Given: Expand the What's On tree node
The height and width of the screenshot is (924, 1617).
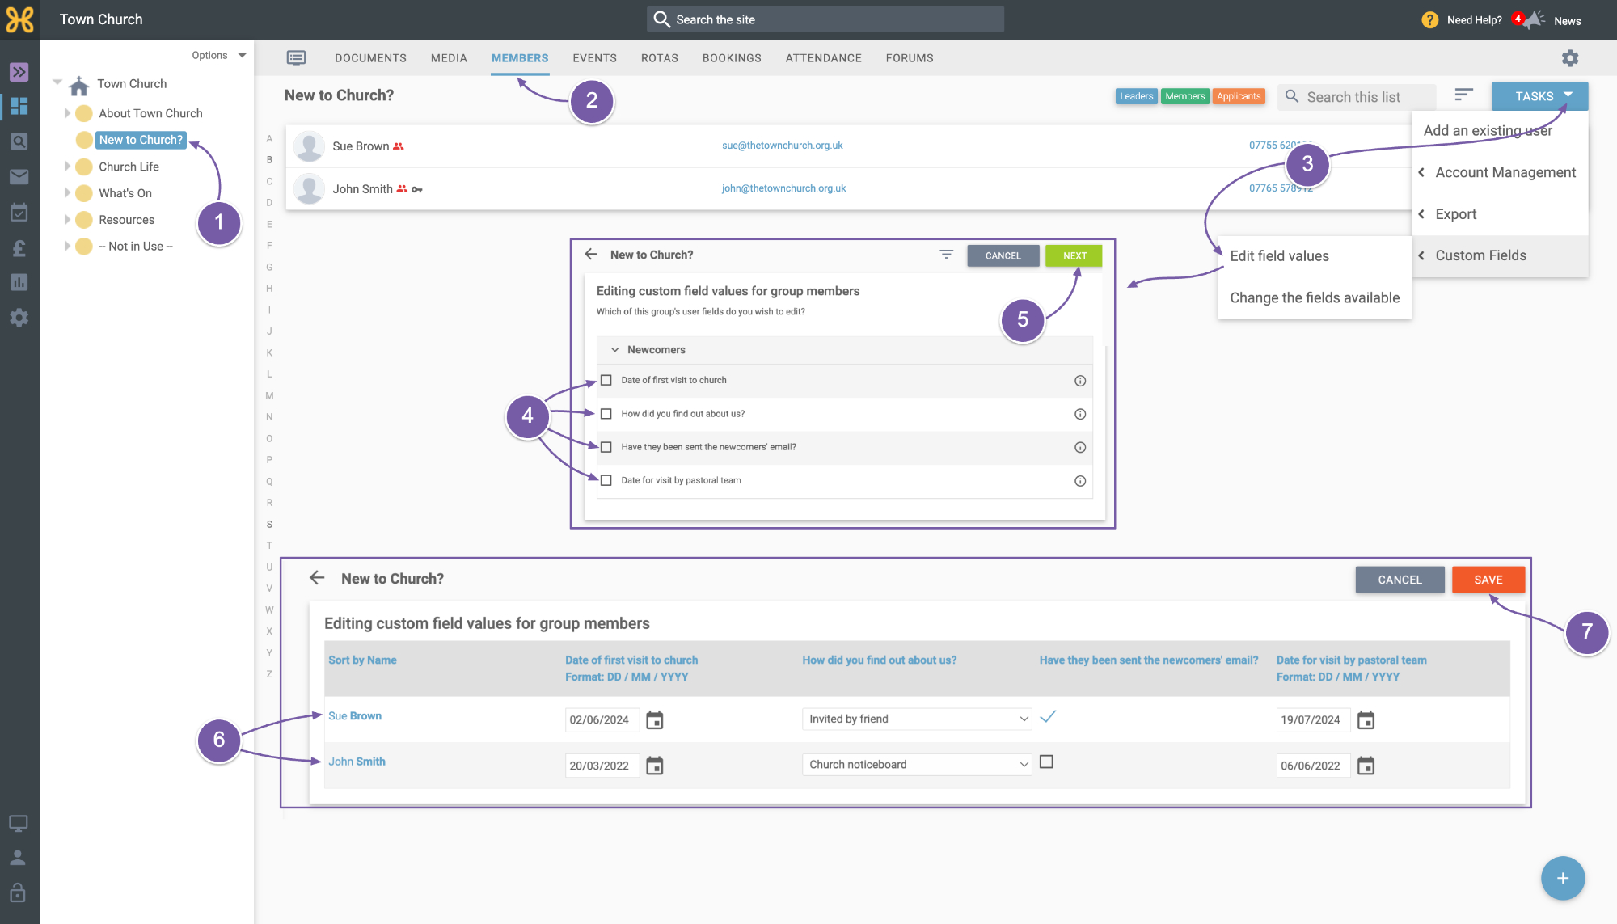Looking at the screenshot, I should point(67,193).
